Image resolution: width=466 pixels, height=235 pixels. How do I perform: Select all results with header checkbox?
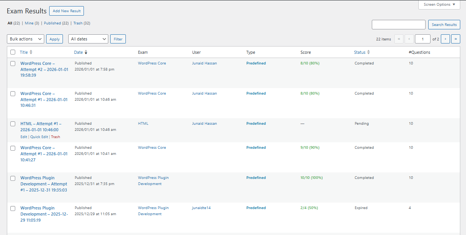point(13,52)
